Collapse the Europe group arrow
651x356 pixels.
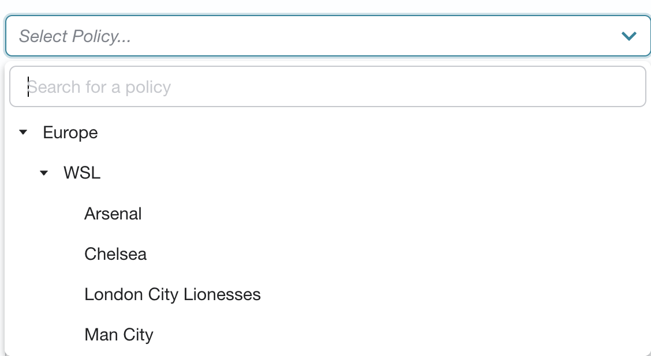23,132
